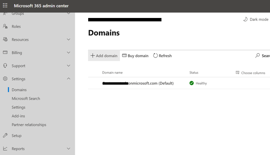Click the Buy domain button
Screen dimensions: 270x155
pyautogui.click(x=135, y=56)
